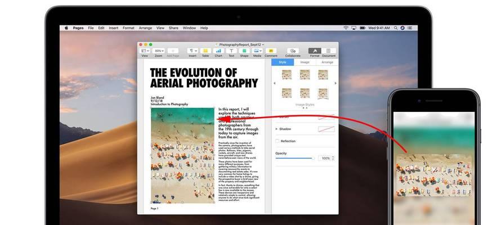Click the Opacity percentage stepper arrows

334,159
